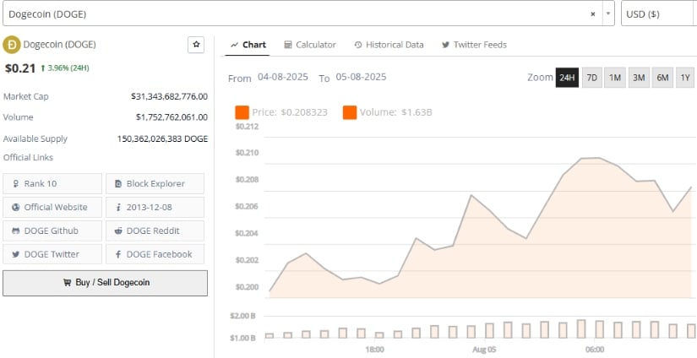Click the Volume: $1.63B legend text

point(396,112)
